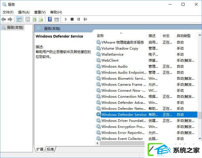Click 此服... description of Windows Event Collector

point(153,139)
